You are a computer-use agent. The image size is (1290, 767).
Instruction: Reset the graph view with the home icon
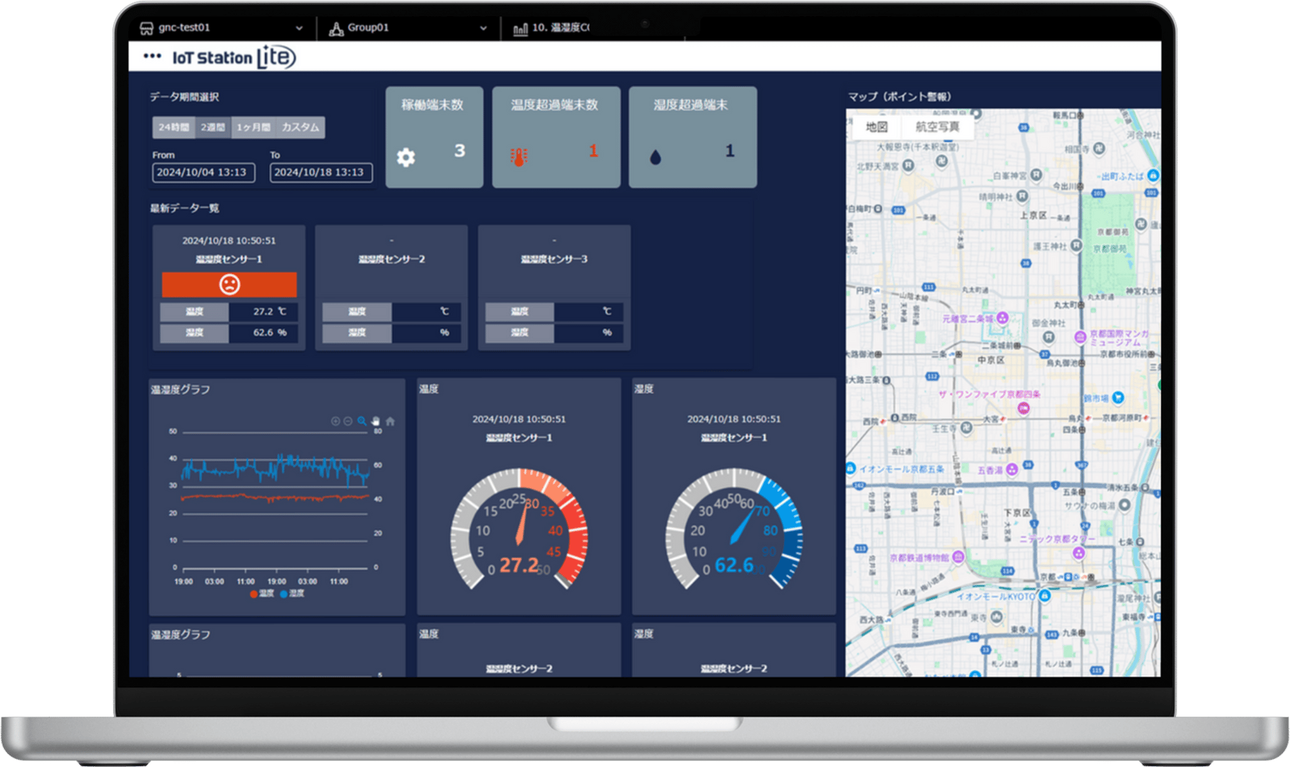coord(392,421)
